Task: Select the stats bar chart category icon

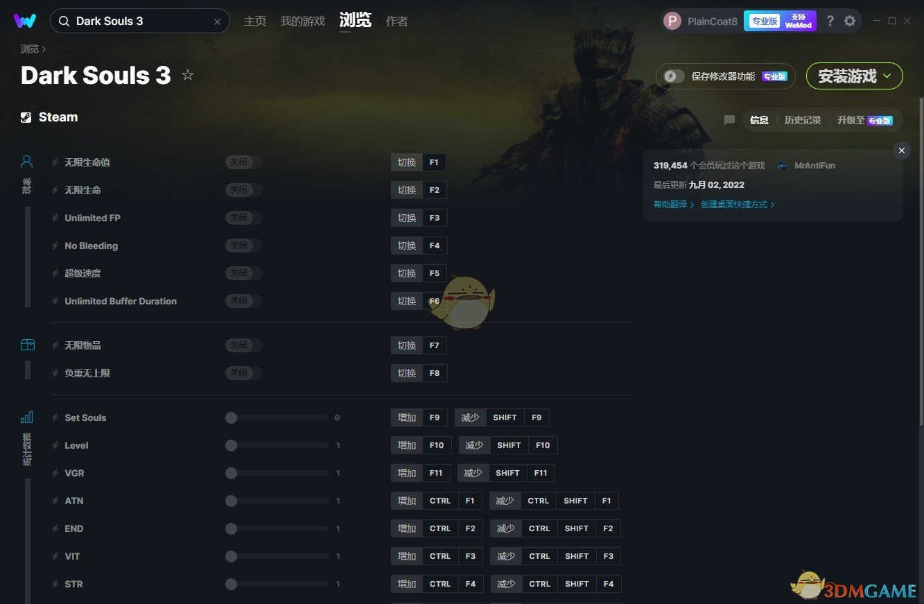Action: pyautogui.click(x=27, y=417)
